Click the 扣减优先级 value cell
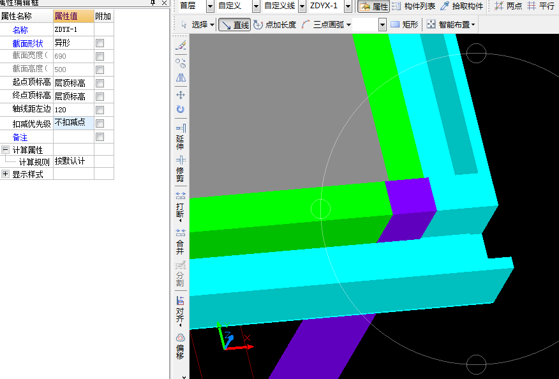 click(74, 123)
